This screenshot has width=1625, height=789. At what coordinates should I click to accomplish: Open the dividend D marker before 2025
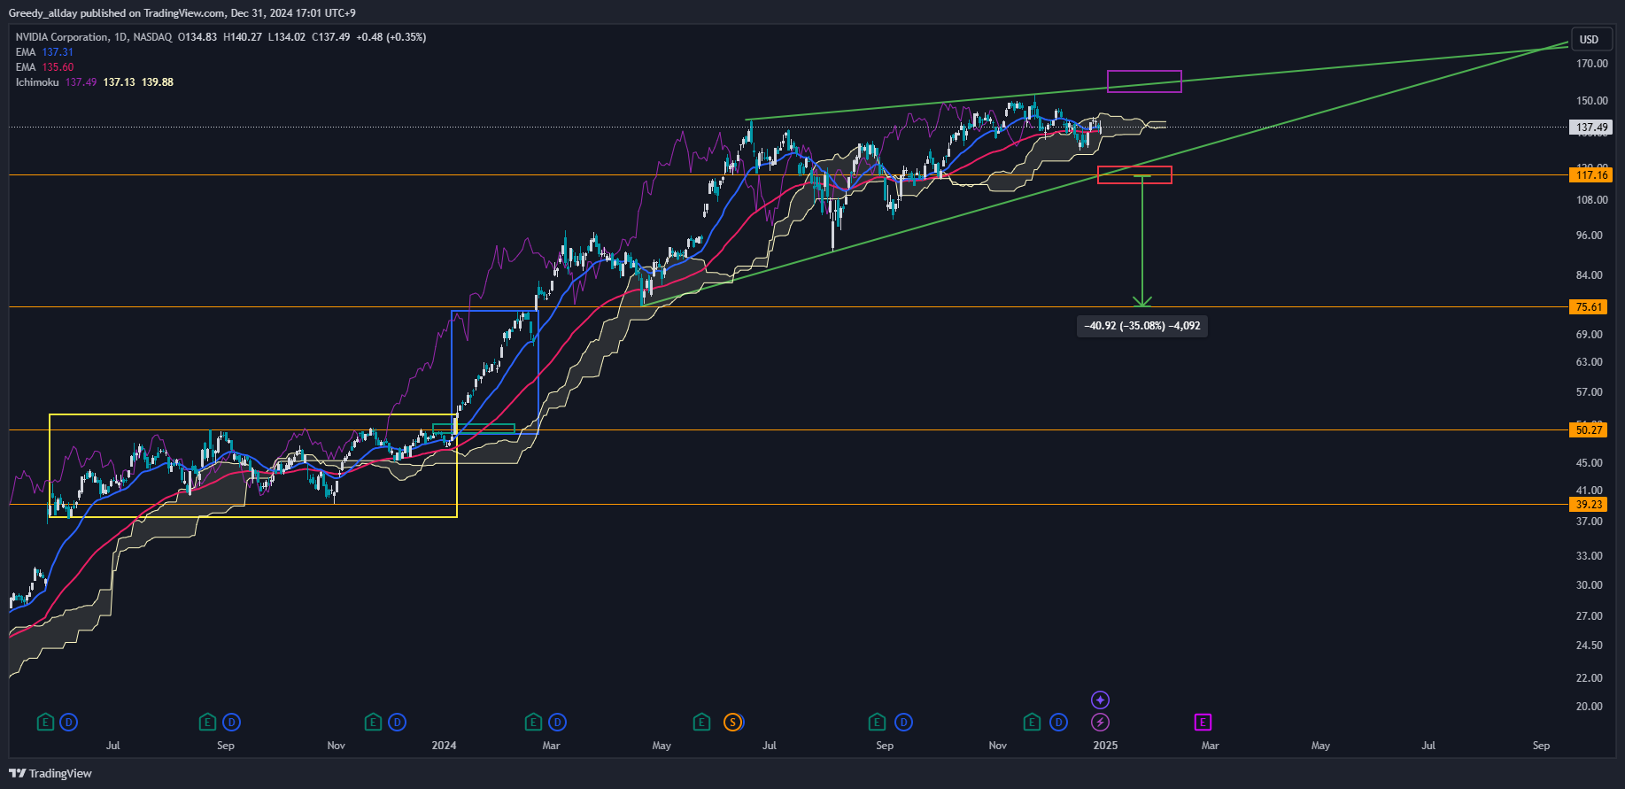pyautogui.click(x=1058, y=723)
